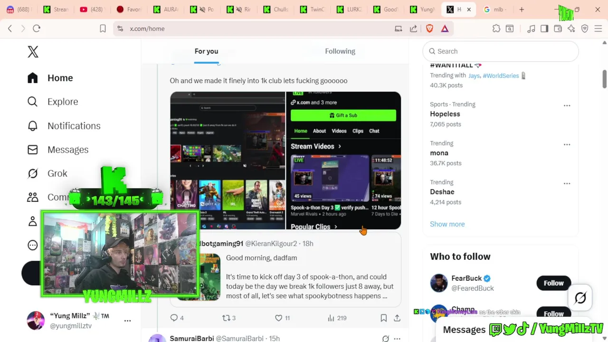Bookmark the 1k club post
Viewport: 608px width, 342px height.
pyautogui.click(x=383, y=318)
